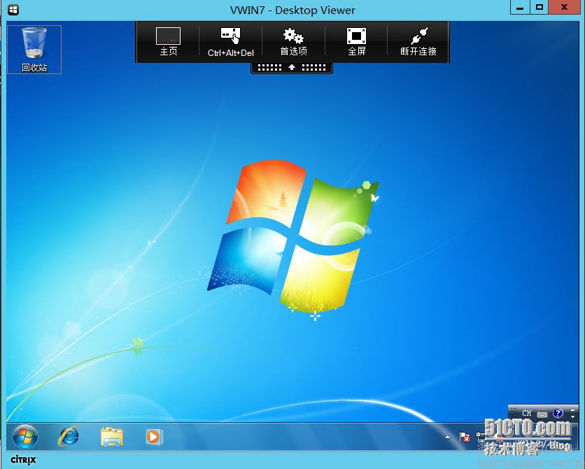Image resolution: width=585 pixels, height=469 pixels.
Task: Send Ctrl+Alt+Del from the viewer toolbar
Action: click(x=230, y=42)
